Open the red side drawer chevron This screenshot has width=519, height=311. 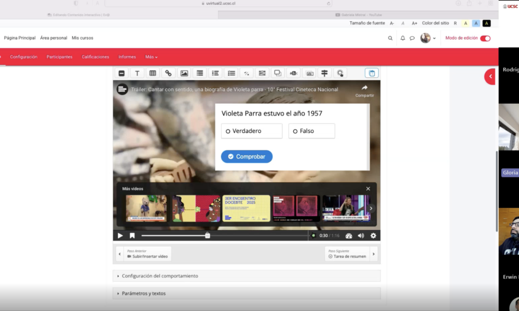coord(490,76)
